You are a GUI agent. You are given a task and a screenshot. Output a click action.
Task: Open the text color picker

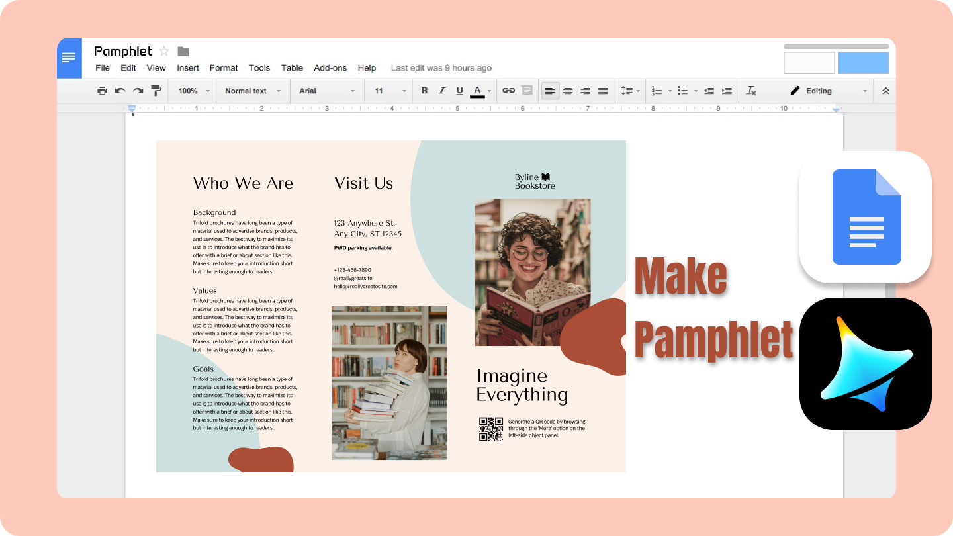pos(478,91)
